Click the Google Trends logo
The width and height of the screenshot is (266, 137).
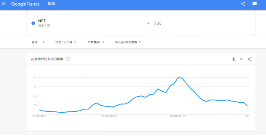click(25, 4)
